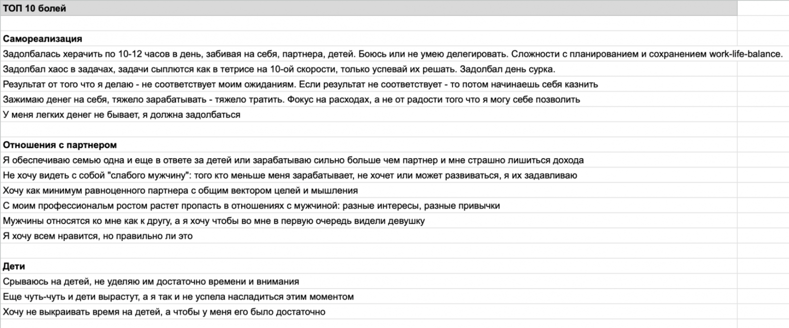Select the cell "У меня легких денег не бывает"
The width and height of the screenshot is (789, 328).
pos(122,115)
